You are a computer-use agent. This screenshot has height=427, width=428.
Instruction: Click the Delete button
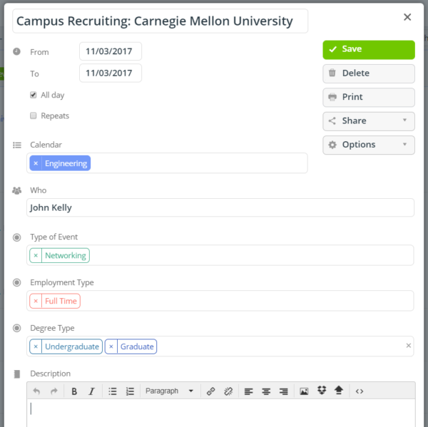pyautogui.click(x=369, y=73)
